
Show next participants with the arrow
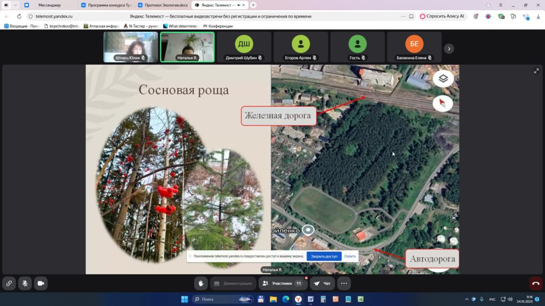(x=449, y=48)
